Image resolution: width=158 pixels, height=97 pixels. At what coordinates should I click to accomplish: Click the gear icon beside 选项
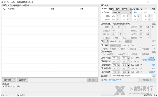pos(102,80)
